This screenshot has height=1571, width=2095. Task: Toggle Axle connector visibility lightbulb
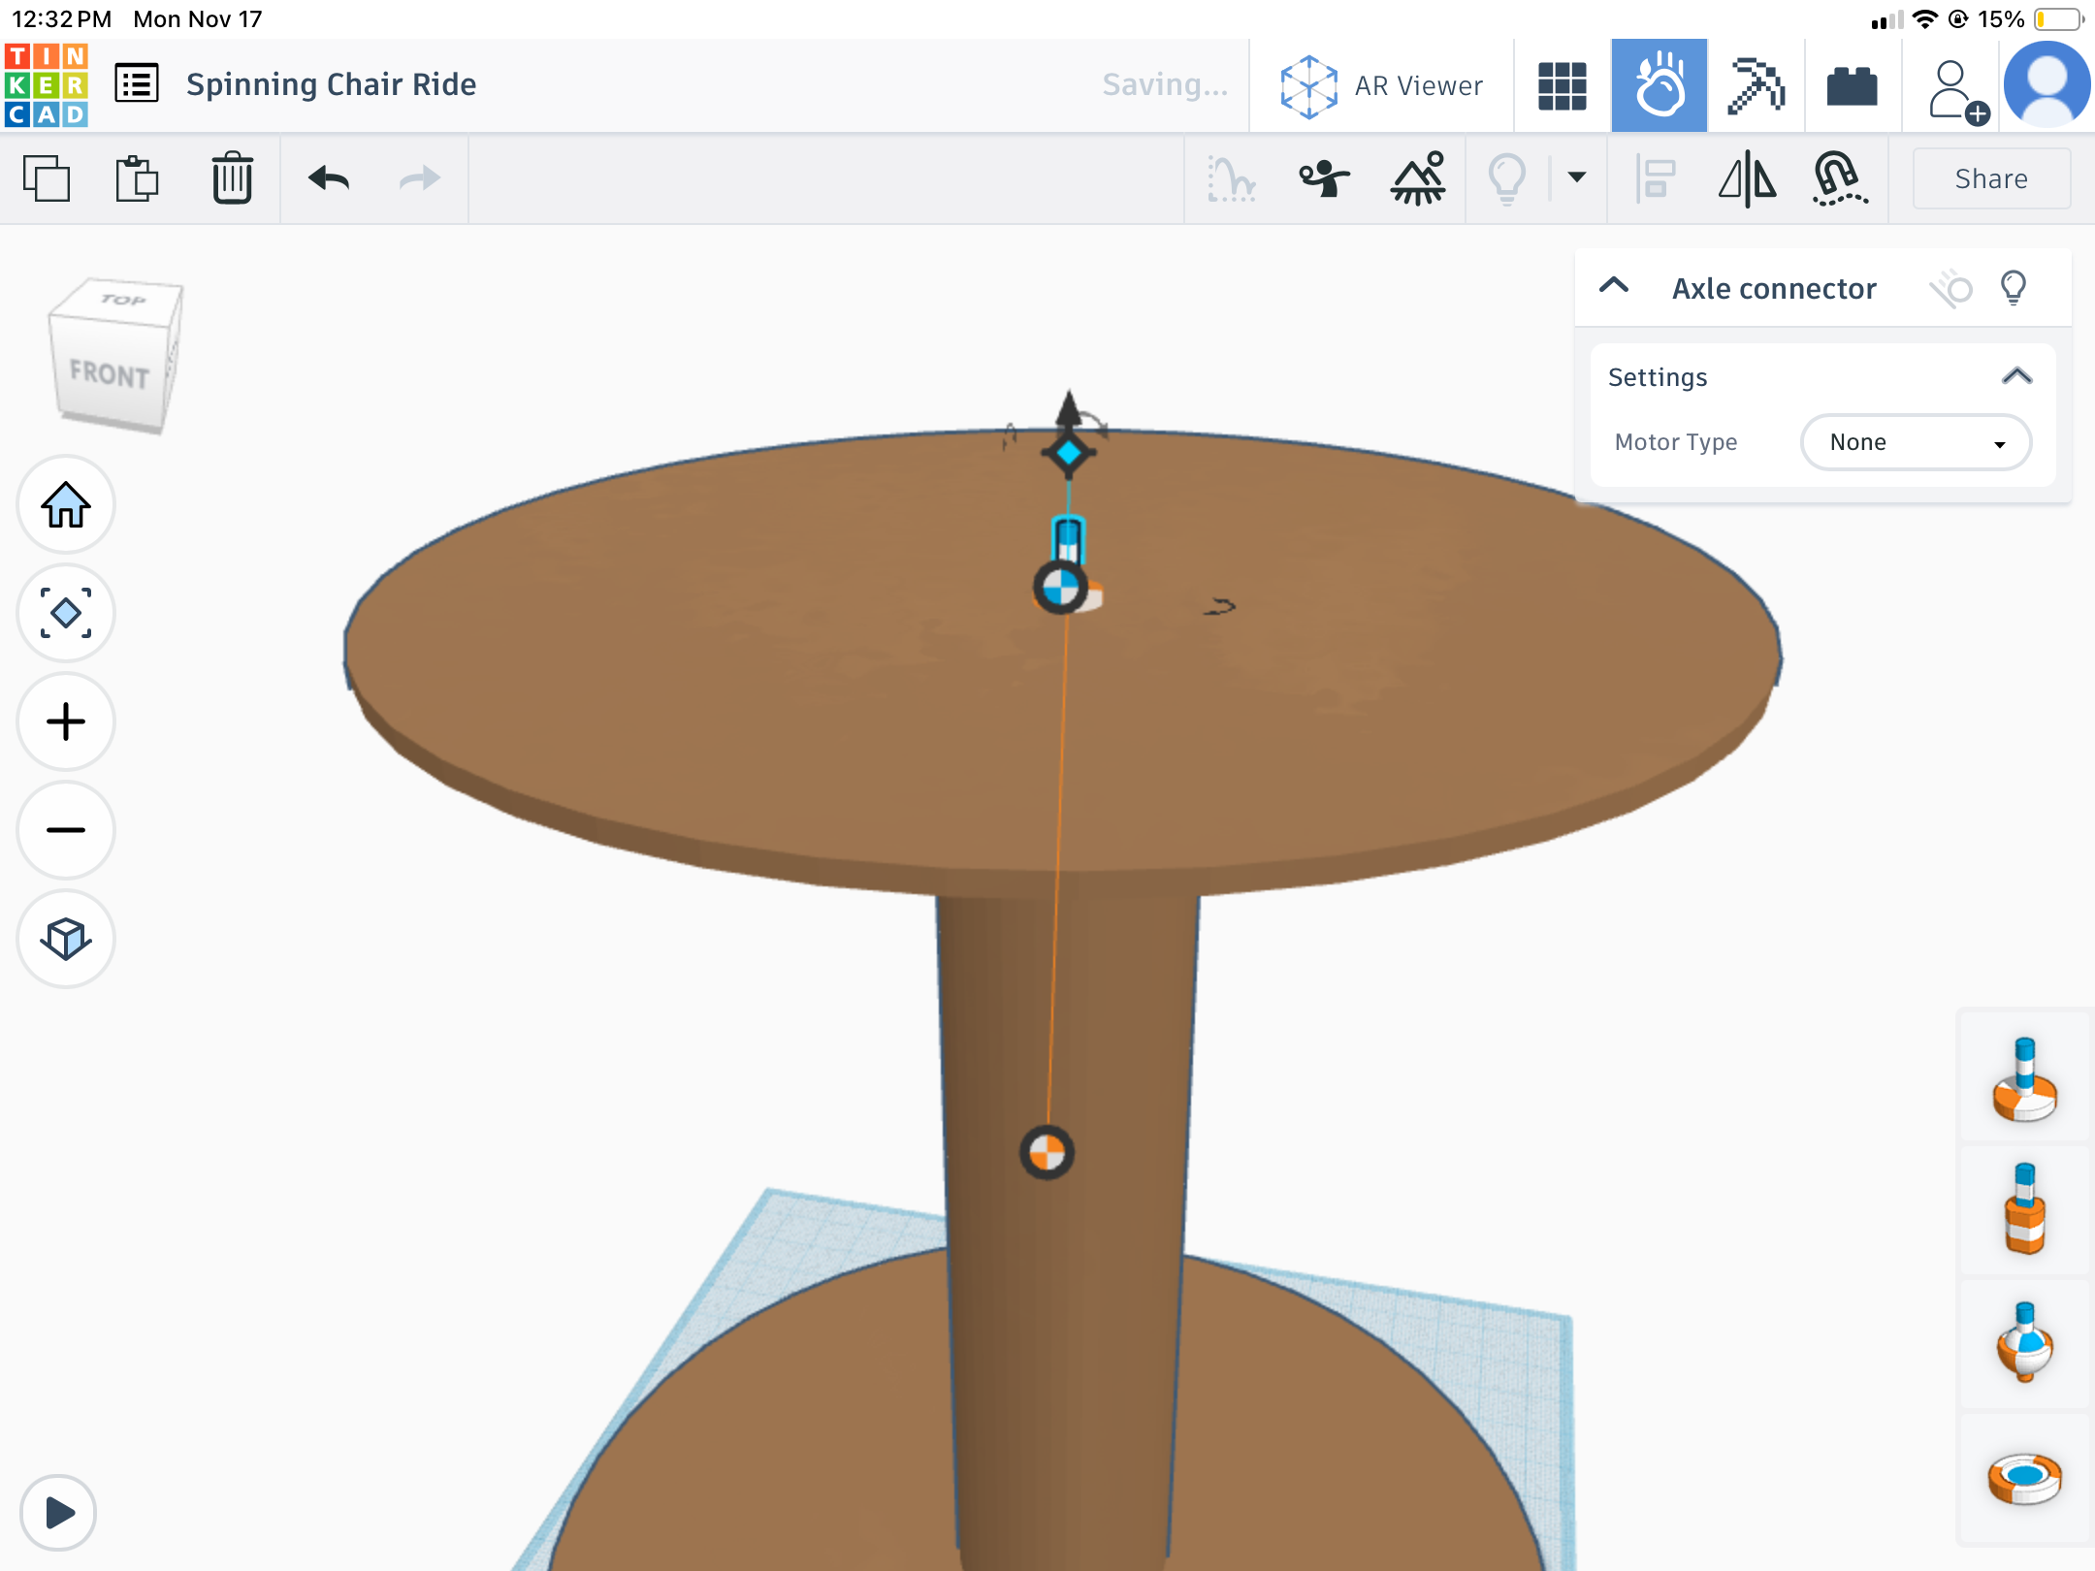[2014, 288]
